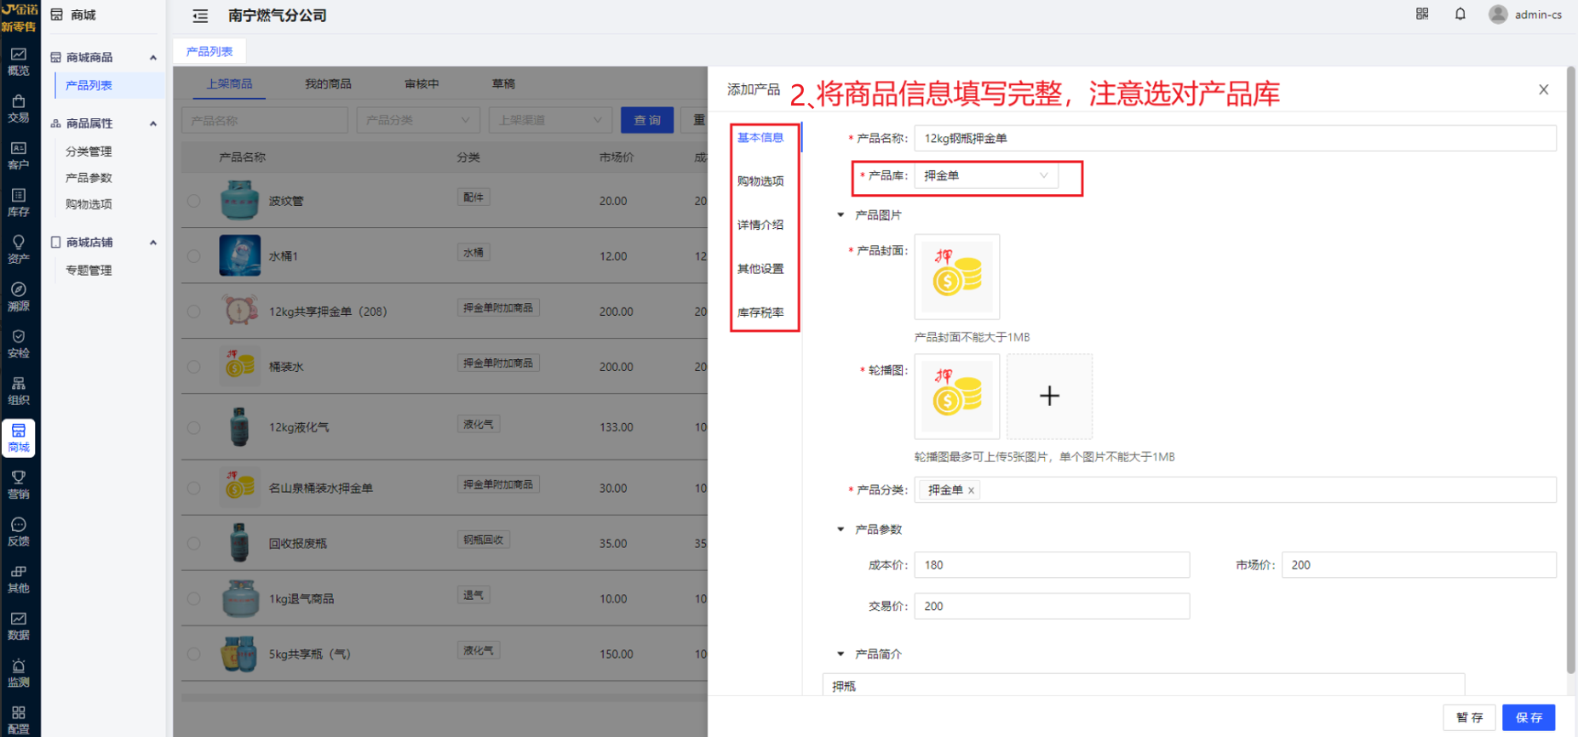The image size is (1578, 737).
Task: Click the 查询 search button
Action: click(x=647, y=120)
